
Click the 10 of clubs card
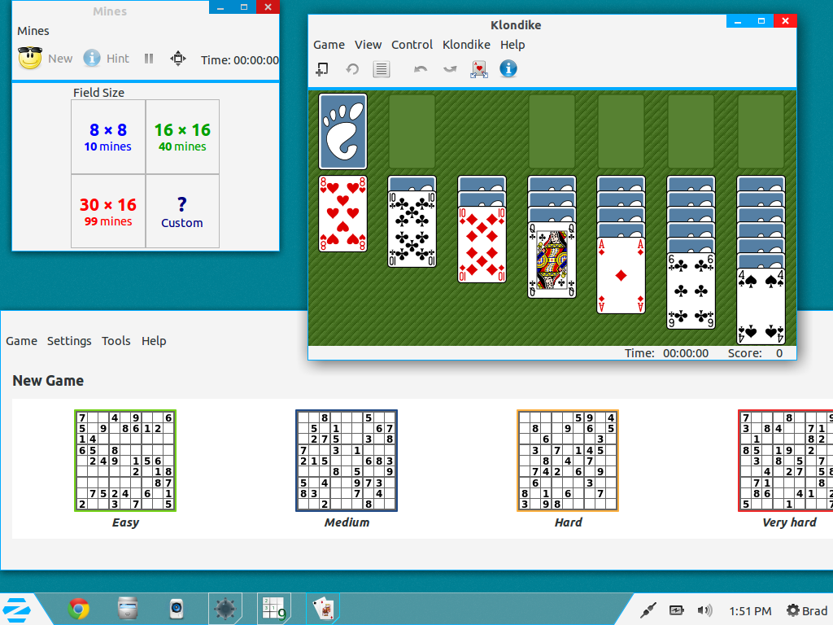click(412, 229)
